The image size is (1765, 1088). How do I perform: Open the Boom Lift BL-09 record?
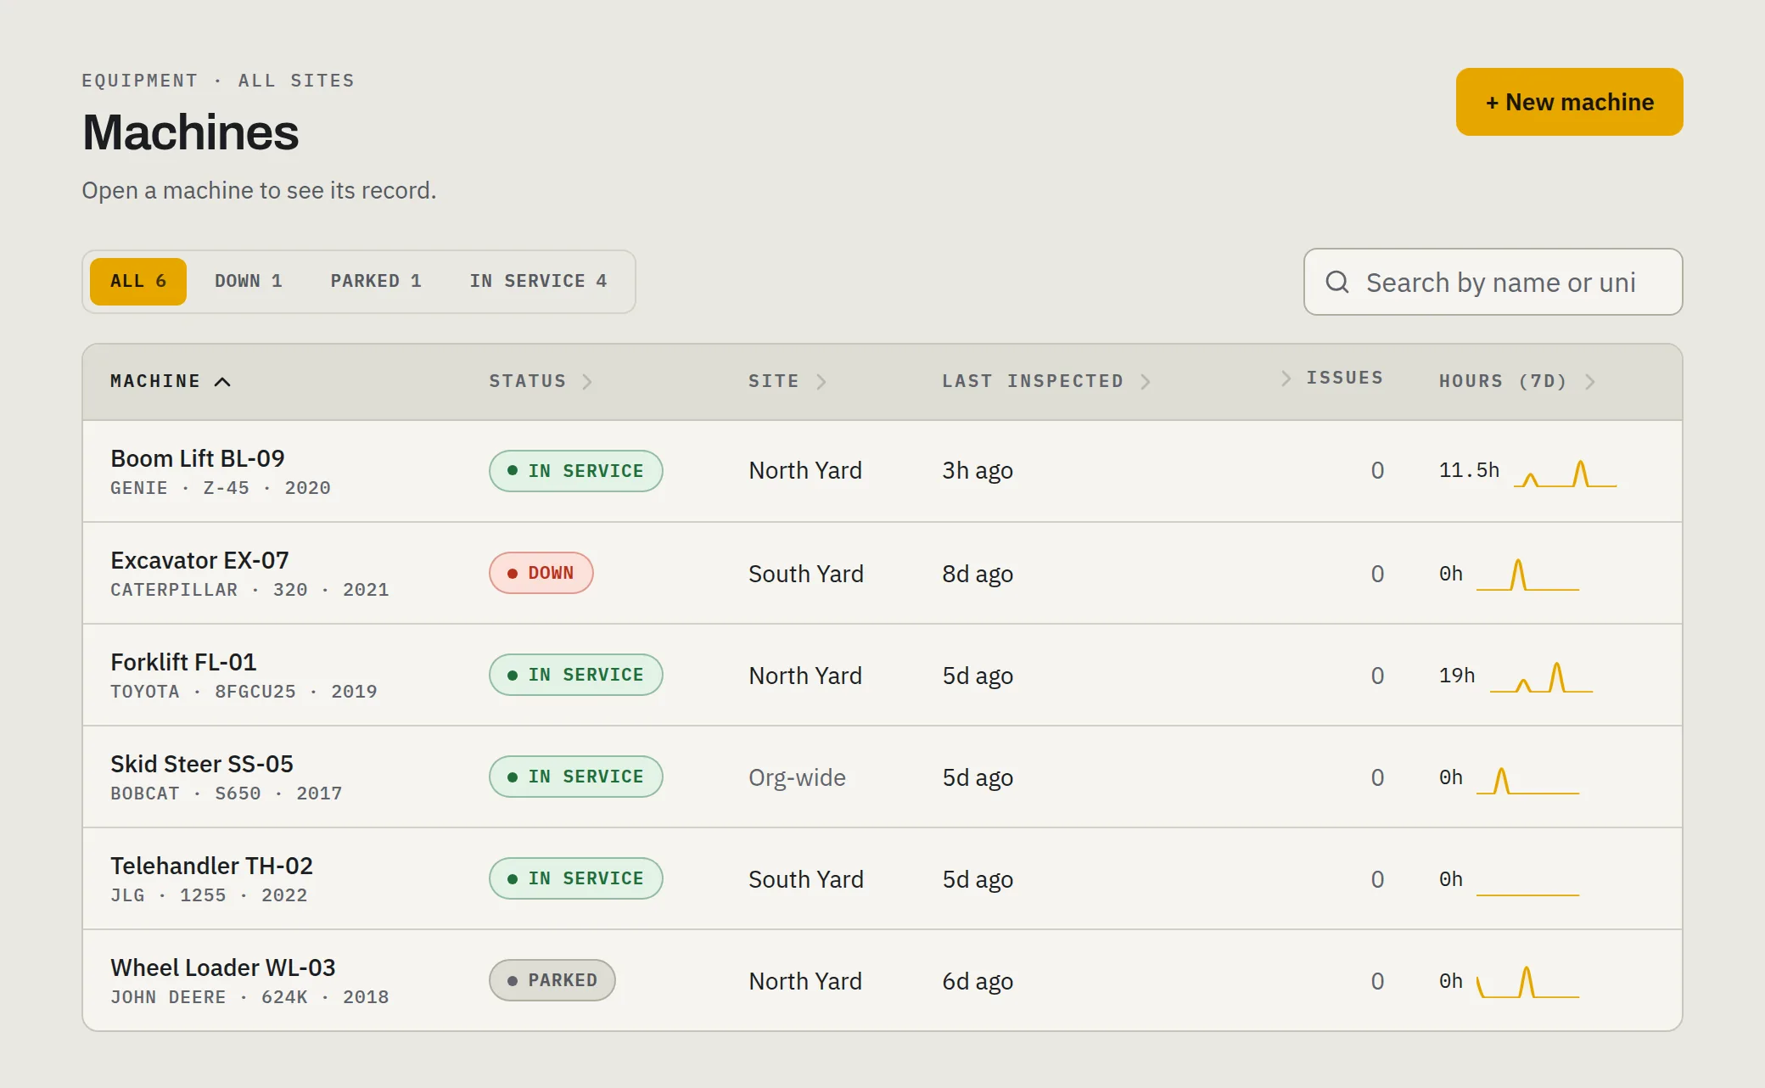(x=882, y=471)
